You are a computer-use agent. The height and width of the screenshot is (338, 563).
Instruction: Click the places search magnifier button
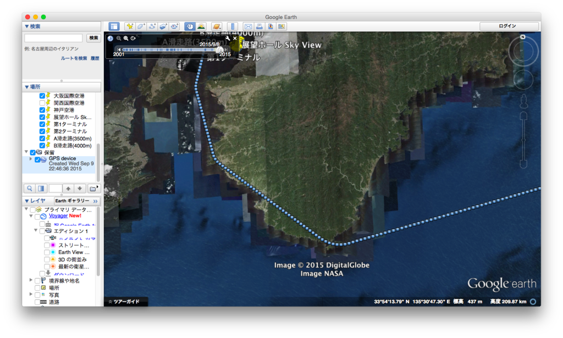point(30,189)
